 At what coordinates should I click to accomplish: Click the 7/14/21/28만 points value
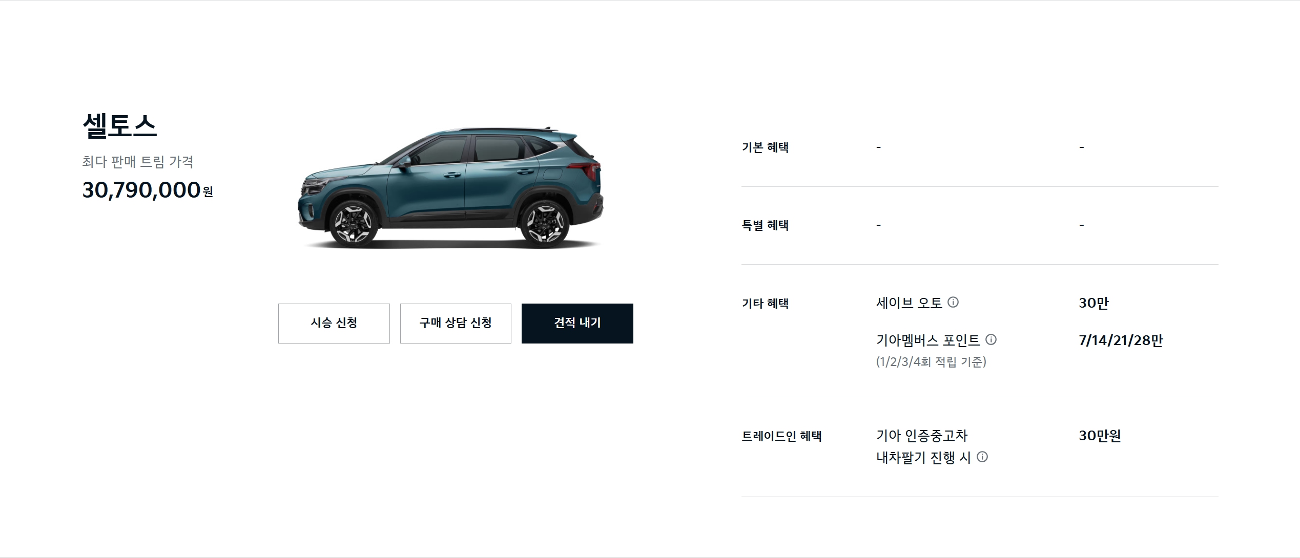point(1121,340)
